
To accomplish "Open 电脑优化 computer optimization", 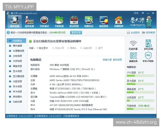I will [x=89, y=21].
